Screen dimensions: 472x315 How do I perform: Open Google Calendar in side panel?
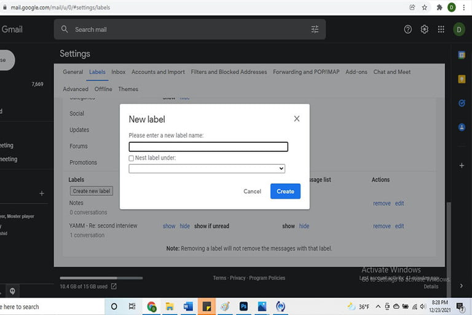pyautogui.click(x=462, y=55)
